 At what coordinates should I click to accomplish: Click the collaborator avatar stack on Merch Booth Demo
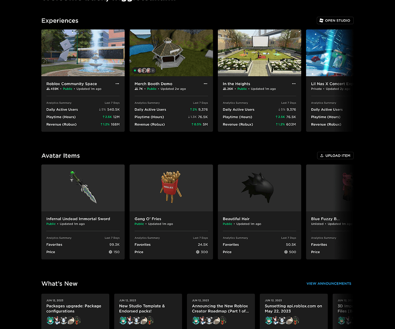145,70
